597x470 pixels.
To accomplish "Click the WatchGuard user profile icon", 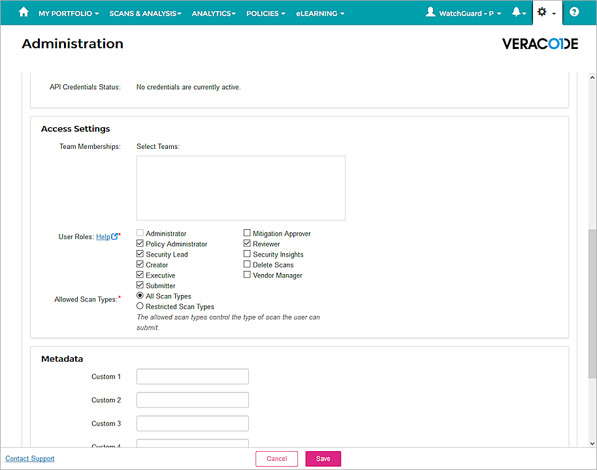I will [432, 12].
